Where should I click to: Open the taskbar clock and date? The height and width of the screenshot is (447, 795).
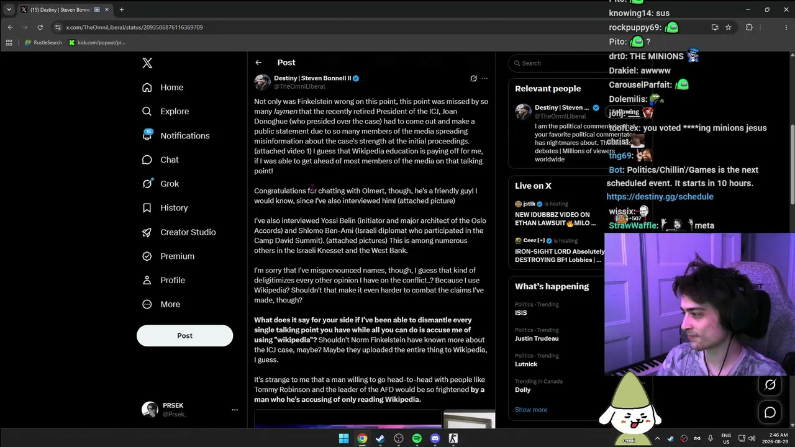pos(776,439)
